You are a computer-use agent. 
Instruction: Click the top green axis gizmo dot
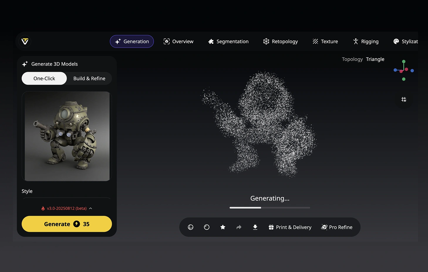tap(404, 62)
